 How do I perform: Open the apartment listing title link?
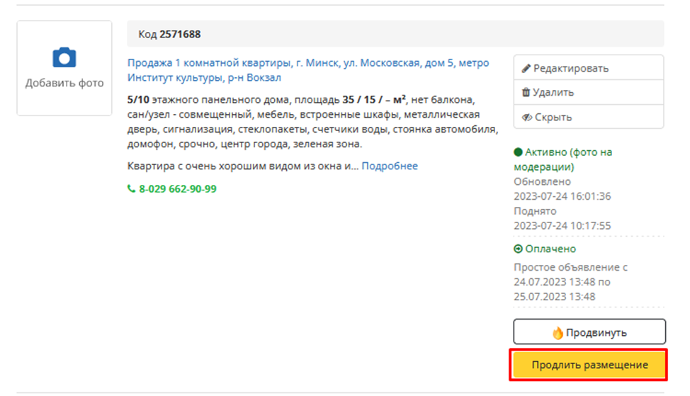coord(308,70)
